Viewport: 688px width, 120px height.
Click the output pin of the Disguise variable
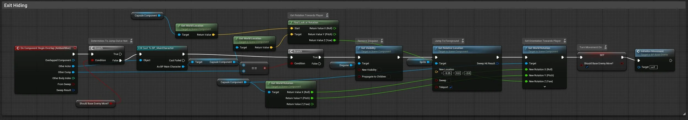click(x=351, y=65)
